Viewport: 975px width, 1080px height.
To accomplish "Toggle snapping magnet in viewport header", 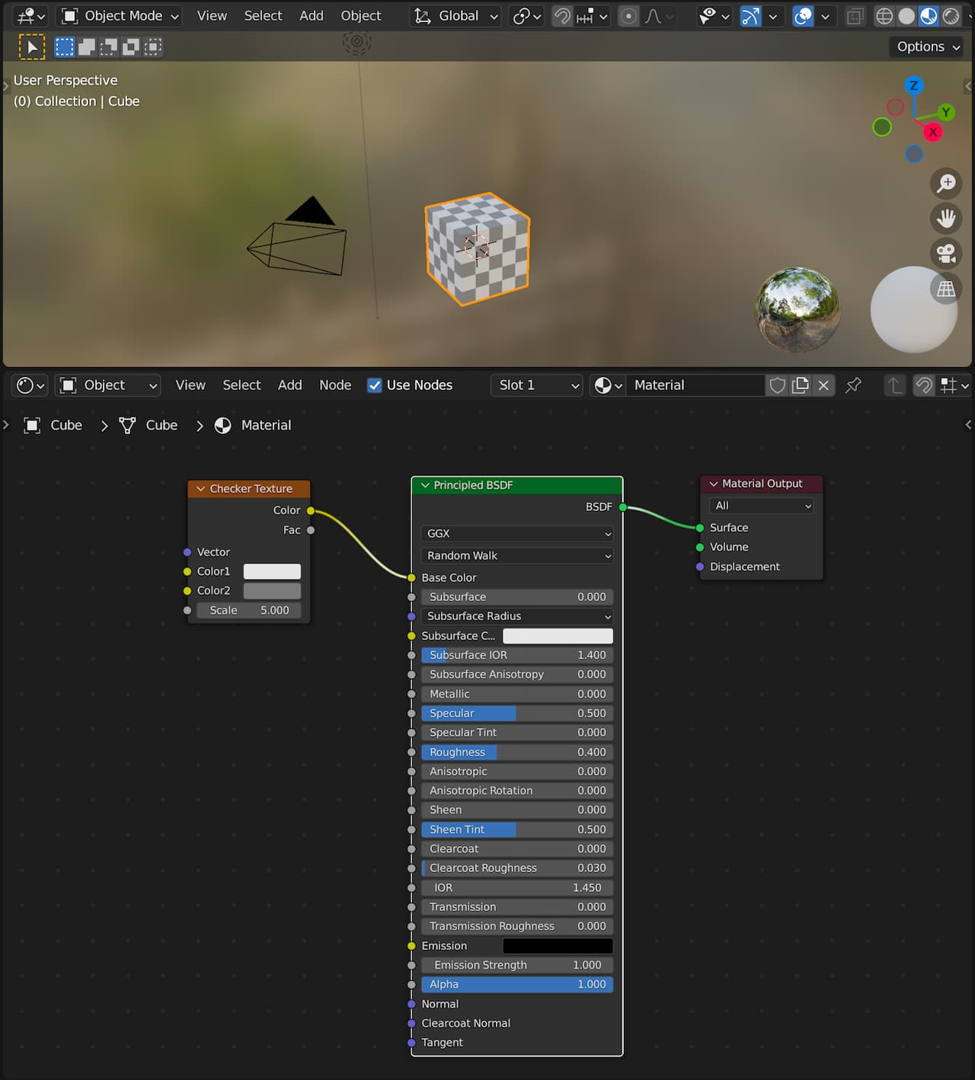I will (562, 16).
